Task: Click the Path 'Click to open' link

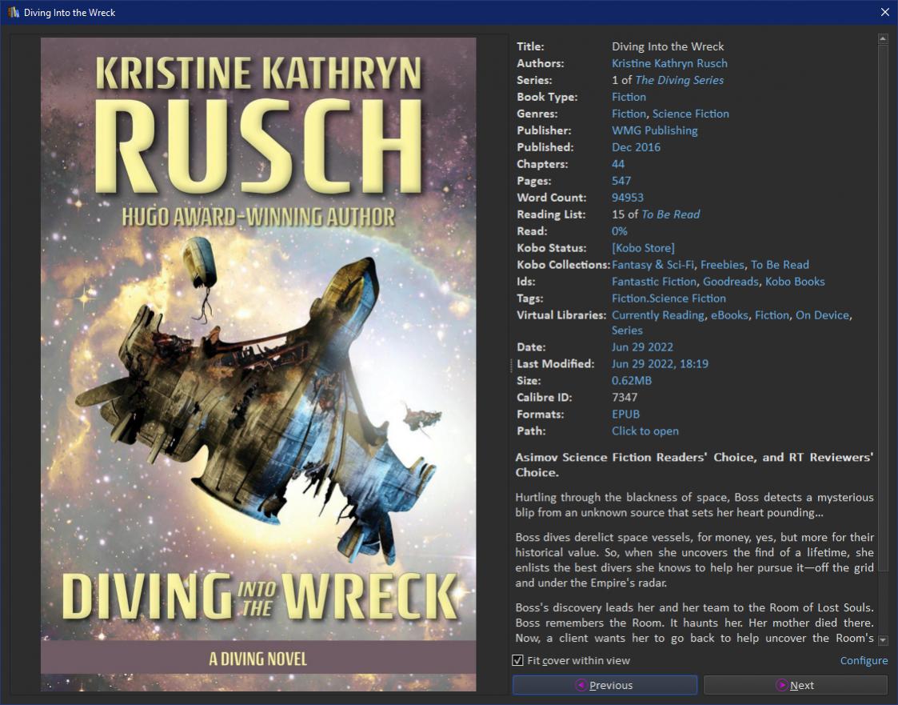Action: point(645,431)
